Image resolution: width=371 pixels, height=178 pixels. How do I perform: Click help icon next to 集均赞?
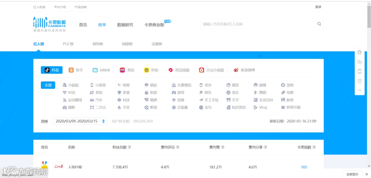click(223, 147)
